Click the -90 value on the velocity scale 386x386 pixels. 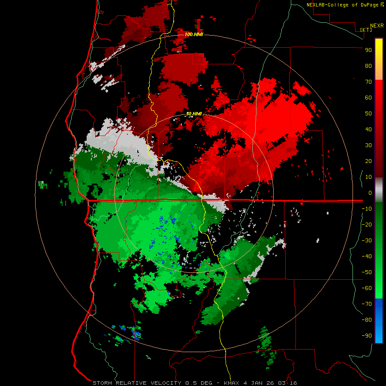coord(367,336)
